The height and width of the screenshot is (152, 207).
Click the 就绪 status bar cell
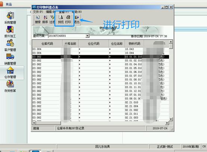click(x=43, y=128)
